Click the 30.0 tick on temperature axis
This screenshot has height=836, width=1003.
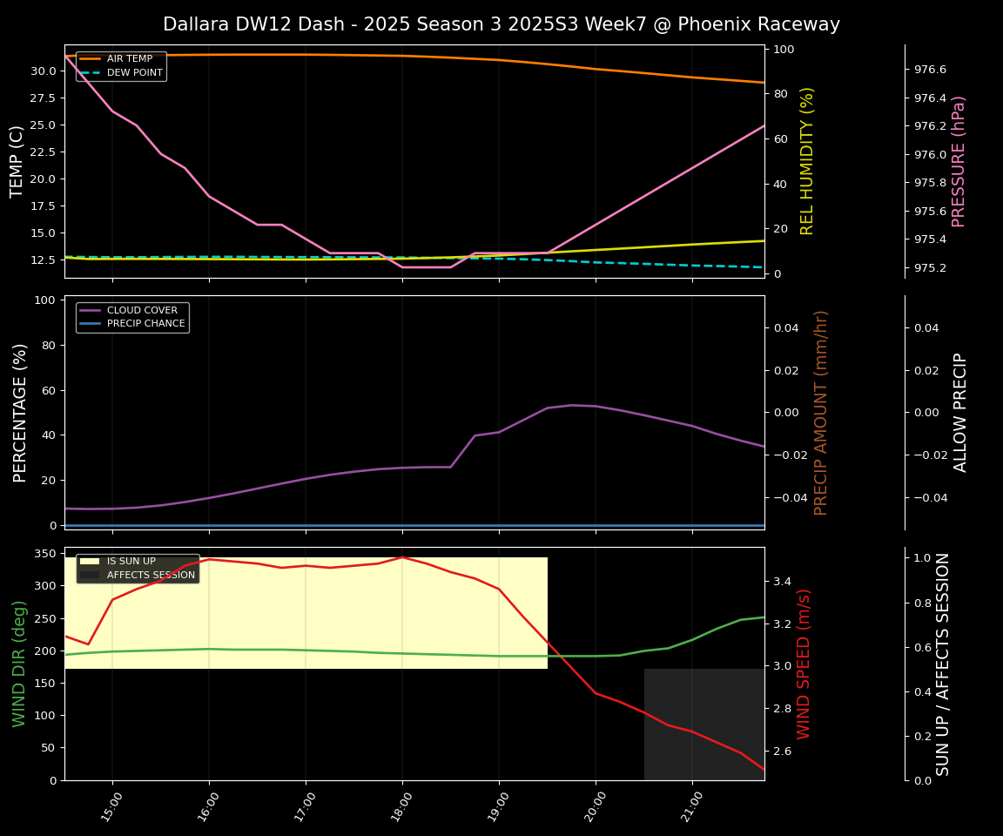43,71
